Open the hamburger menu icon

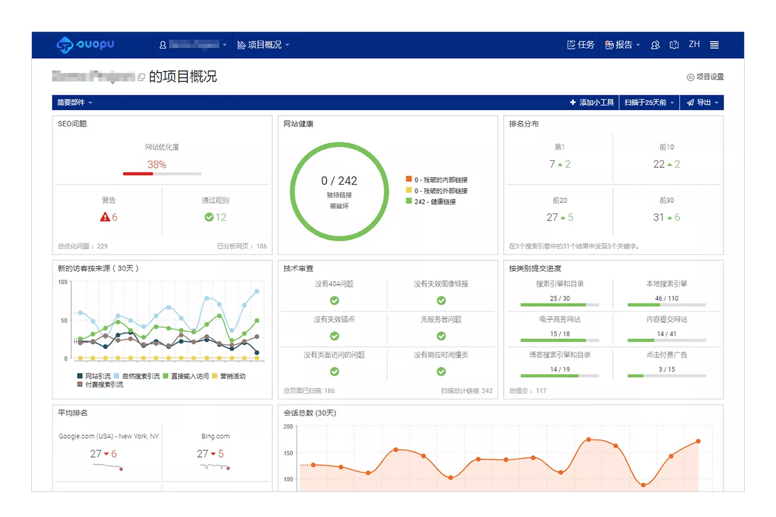point(714,44)
